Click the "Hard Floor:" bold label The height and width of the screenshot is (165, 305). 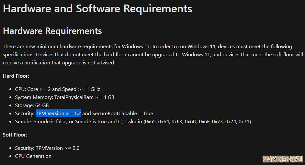16,76
